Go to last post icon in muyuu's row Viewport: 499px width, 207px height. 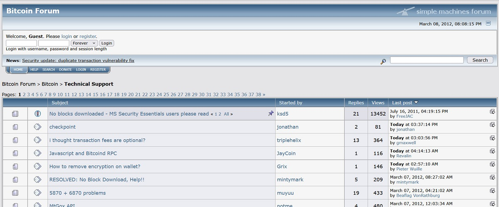tap(492, 191)
